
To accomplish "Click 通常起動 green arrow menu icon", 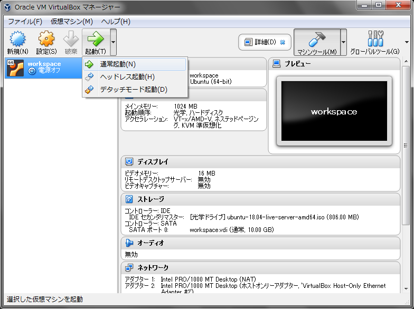I will point(89,64).
